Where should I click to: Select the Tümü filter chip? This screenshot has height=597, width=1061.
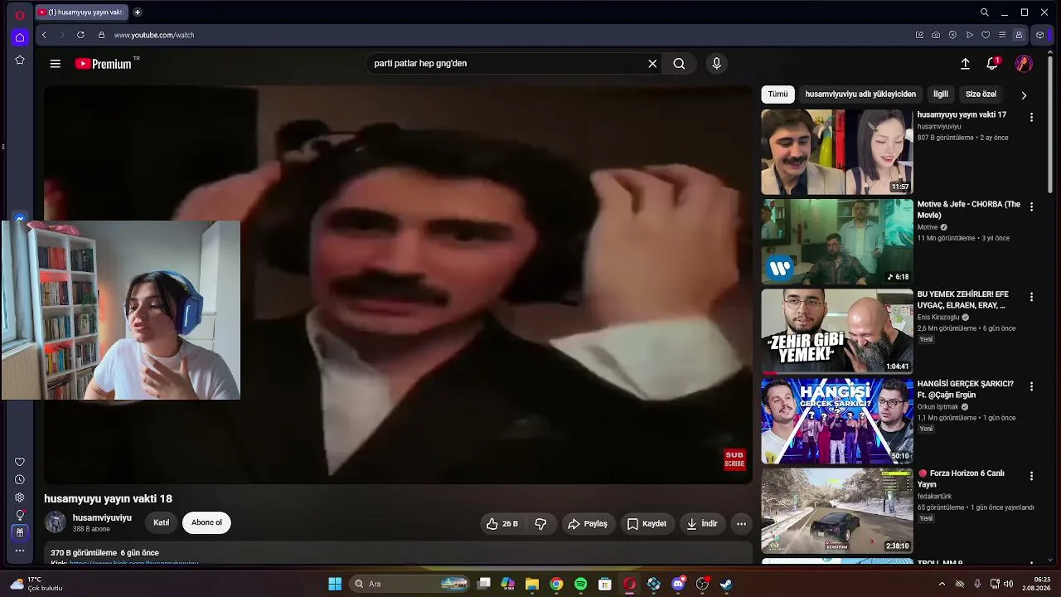[778, 95]
